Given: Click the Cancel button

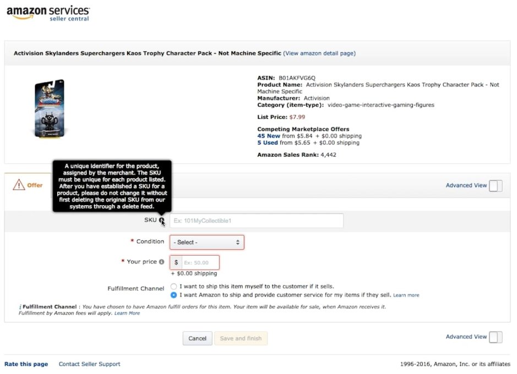Looking at the screenshot, I should (197, 338).
